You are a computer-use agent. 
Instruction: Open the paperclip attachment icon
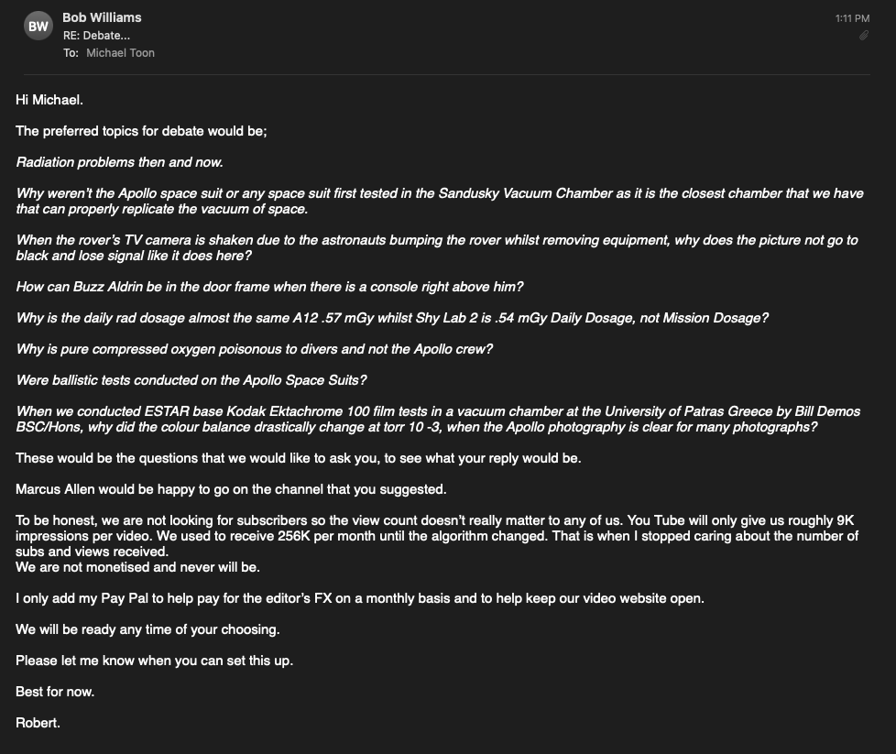[x=864, y=36]
